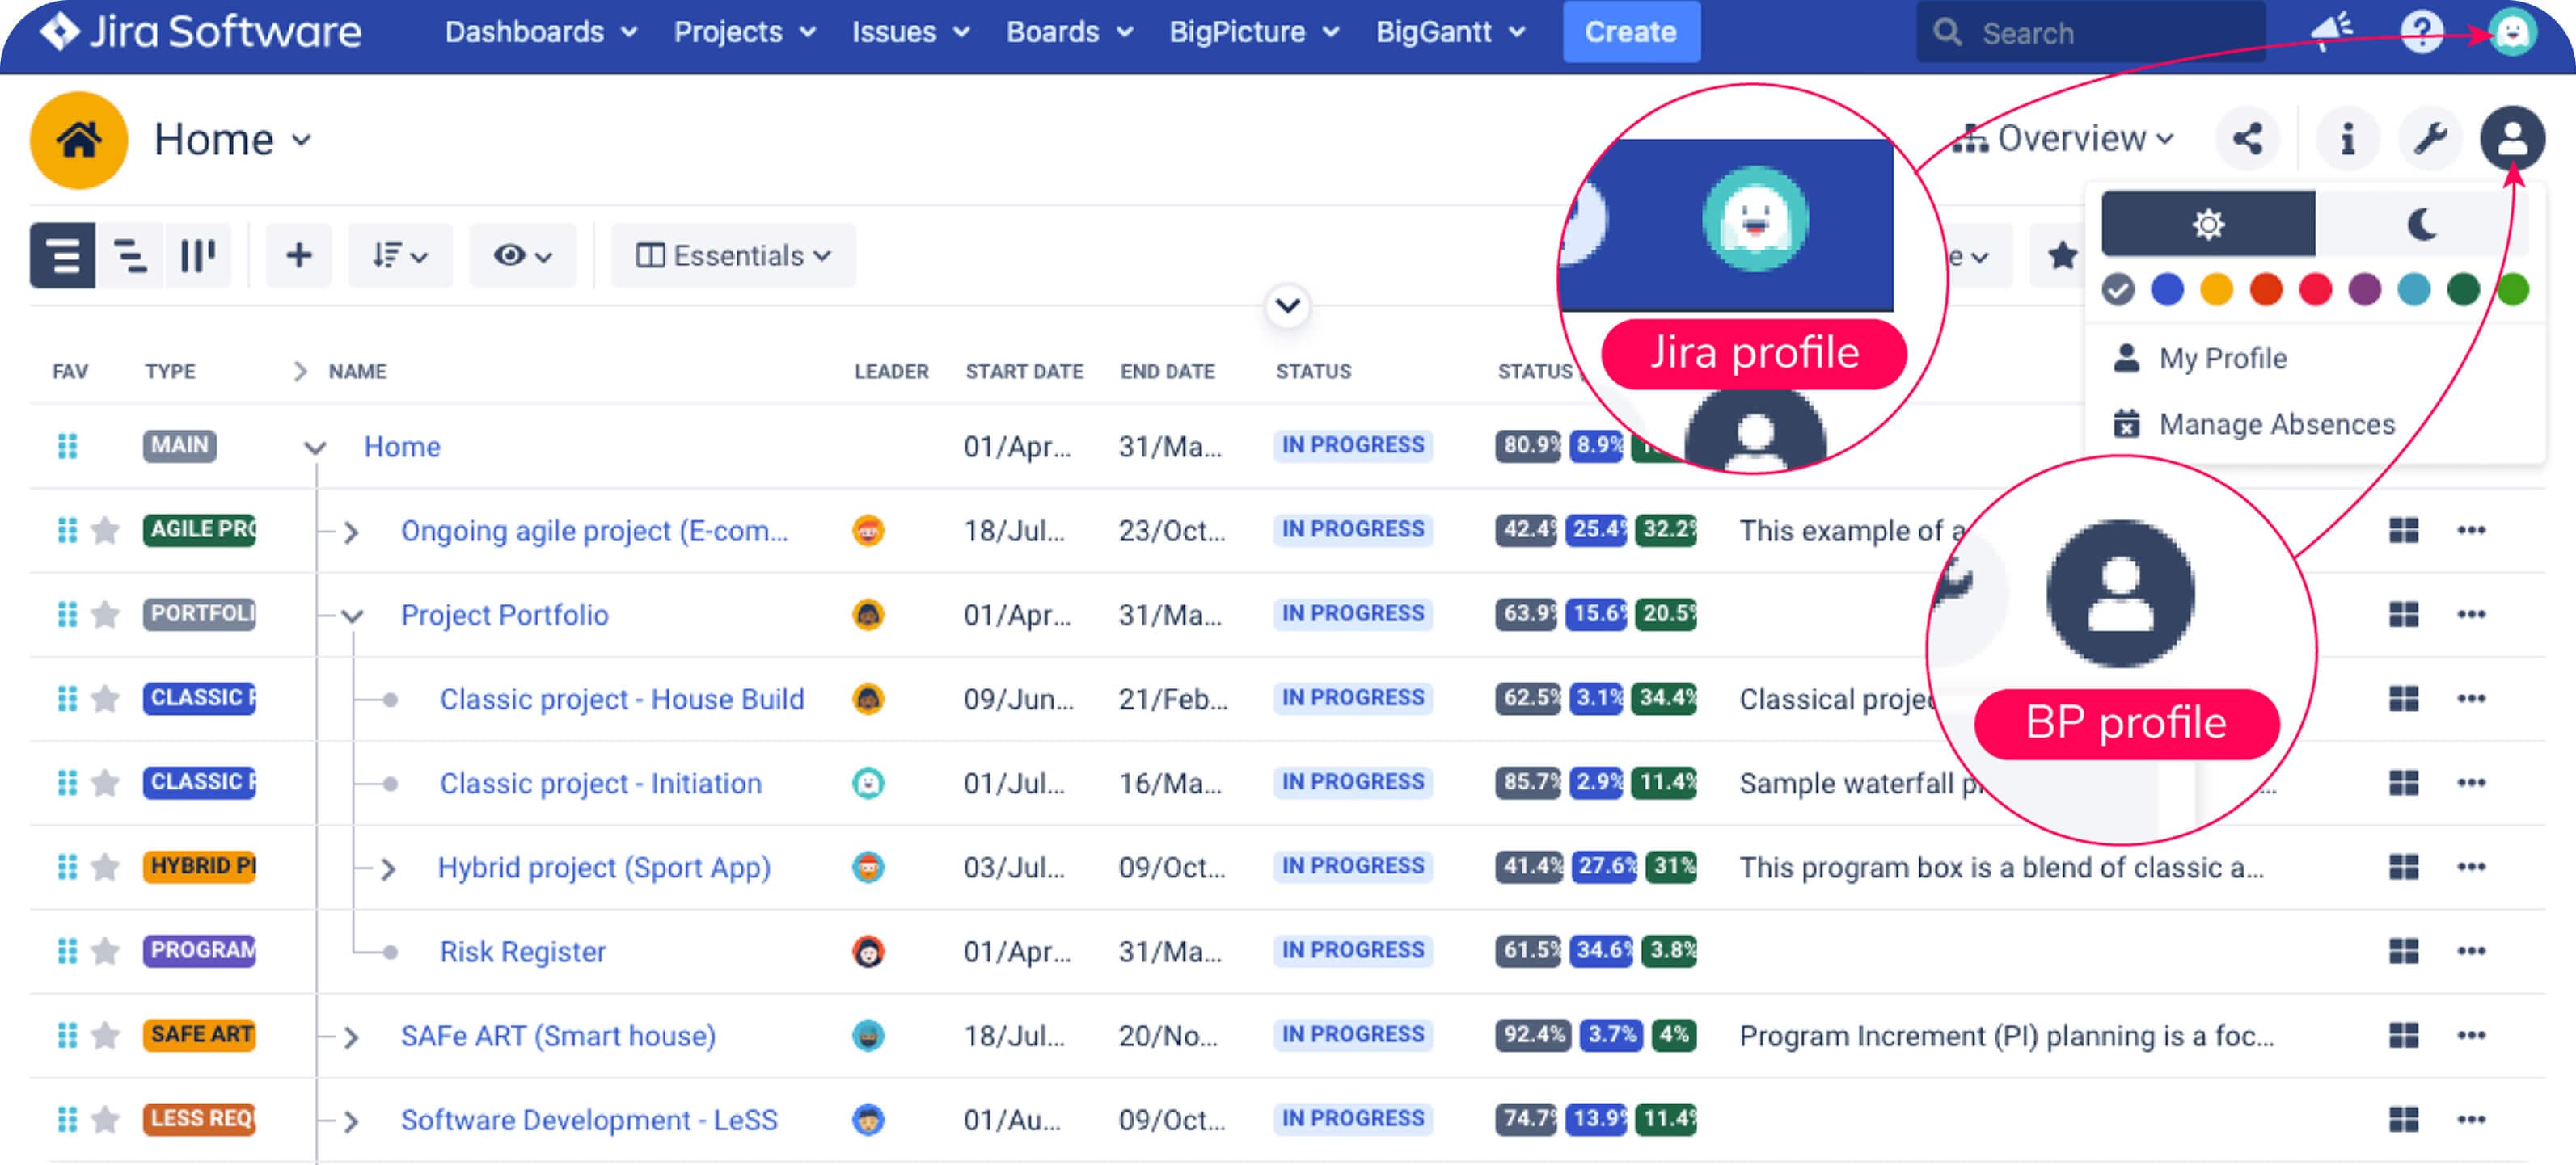This screenshot has width=2576, height=1165.
Task: Open Risk Register link
Action: (523, 951)
